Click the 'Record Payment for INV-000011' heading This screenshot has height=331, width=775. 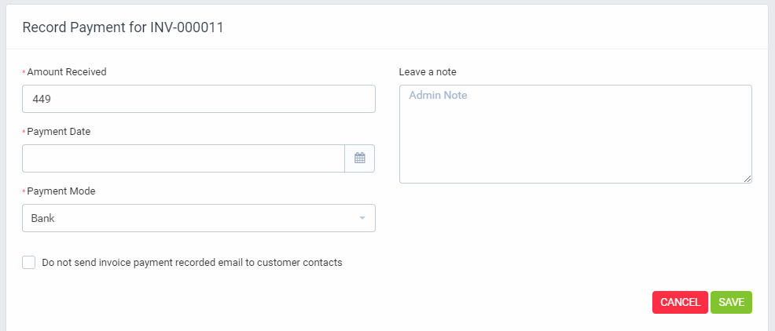coord(123,27)
